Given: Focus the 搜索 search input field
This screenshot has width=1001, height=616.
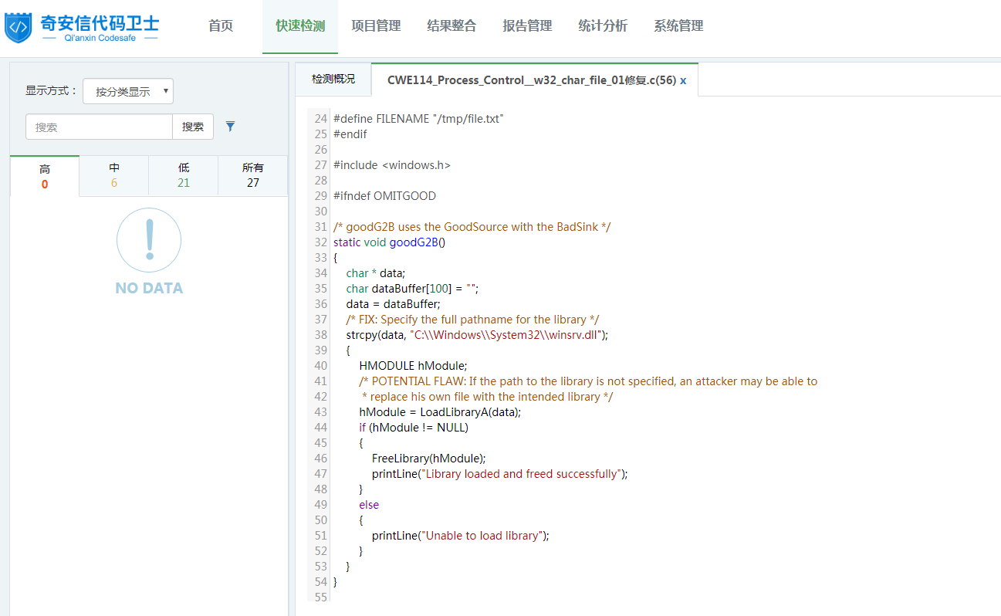Looking at the screenshot, I should [99, 127].
